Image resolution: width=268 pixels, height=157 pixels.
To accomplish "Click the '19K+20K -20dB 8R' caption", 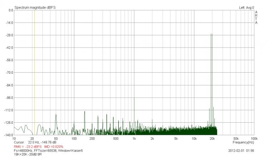I will [x=28, y=154].
